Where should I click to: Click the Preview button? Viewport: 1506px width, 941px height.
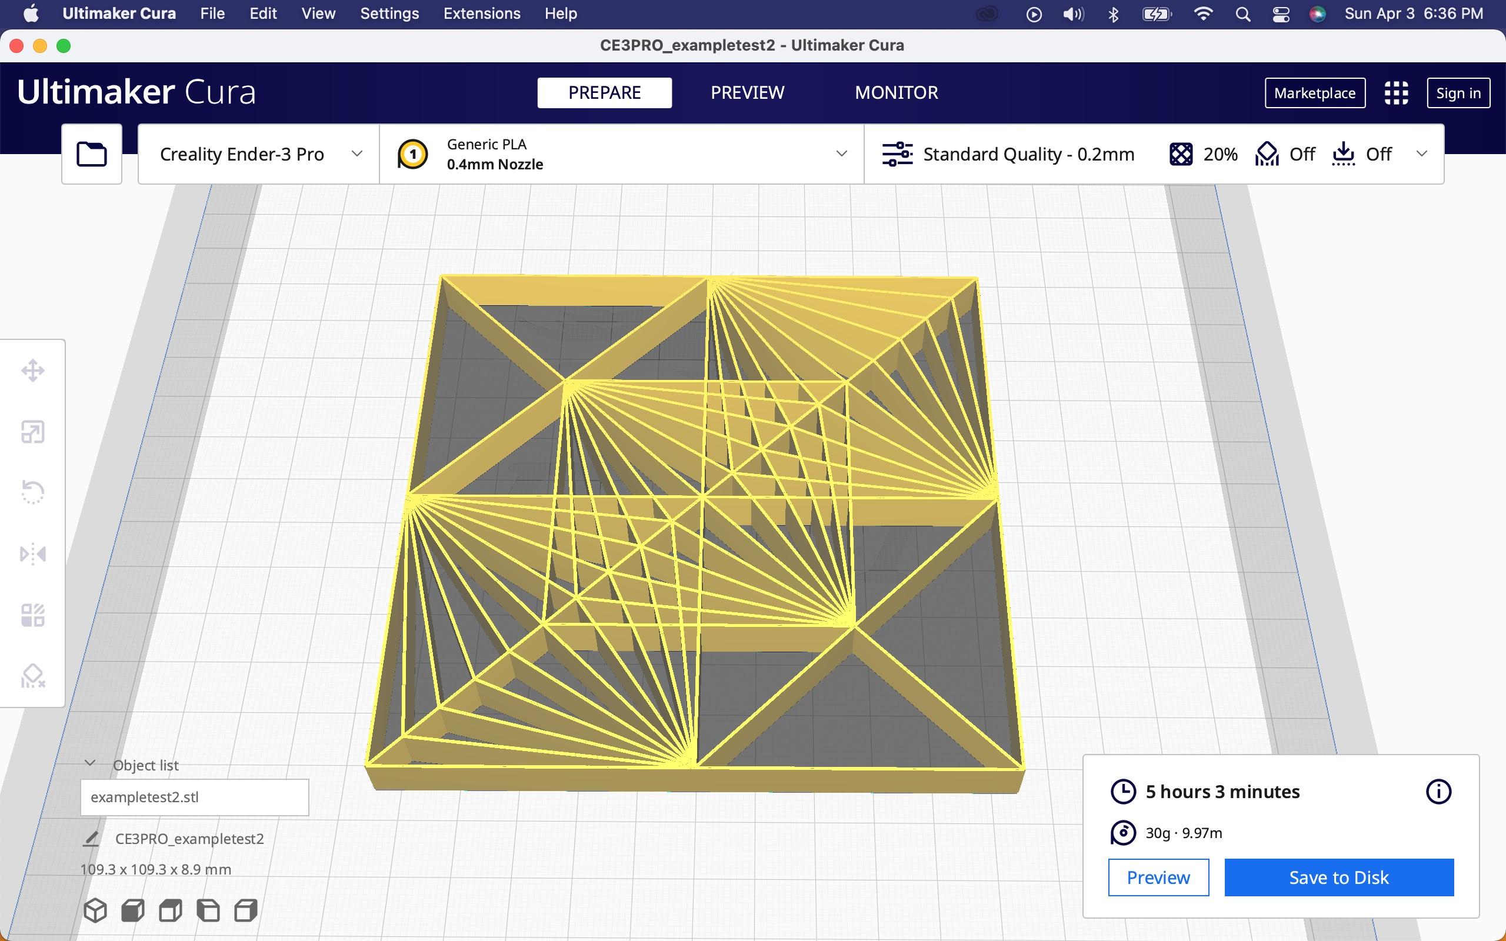click(1158, 877)
